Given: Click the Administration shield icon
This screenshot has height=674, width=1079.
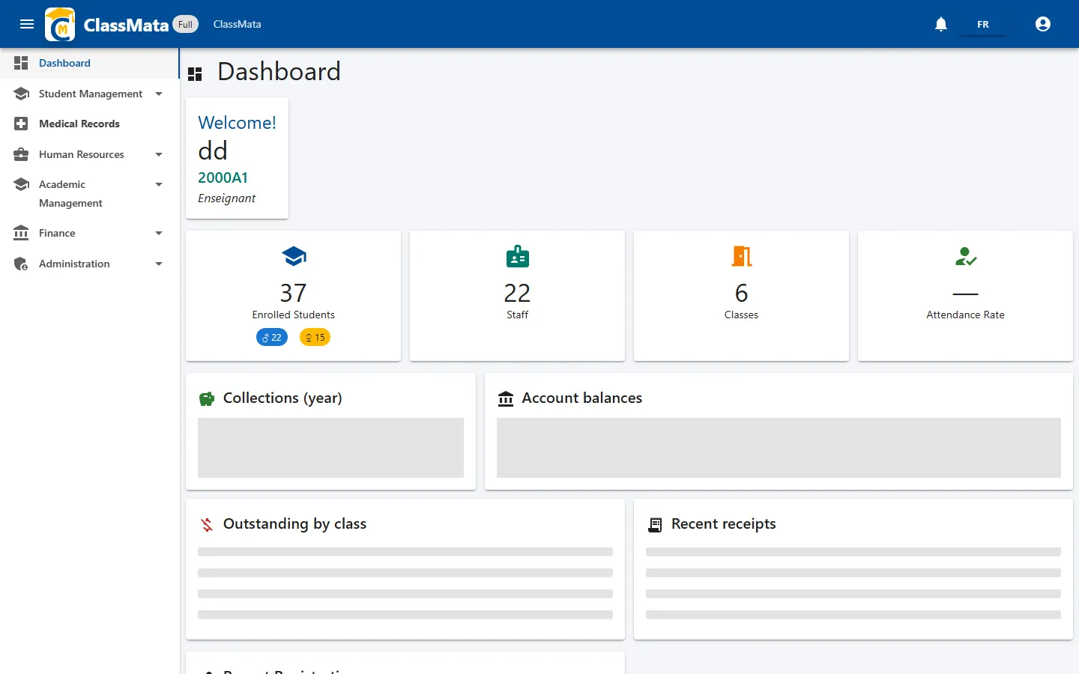Looking at the screenshot, I should click(21, 264).
